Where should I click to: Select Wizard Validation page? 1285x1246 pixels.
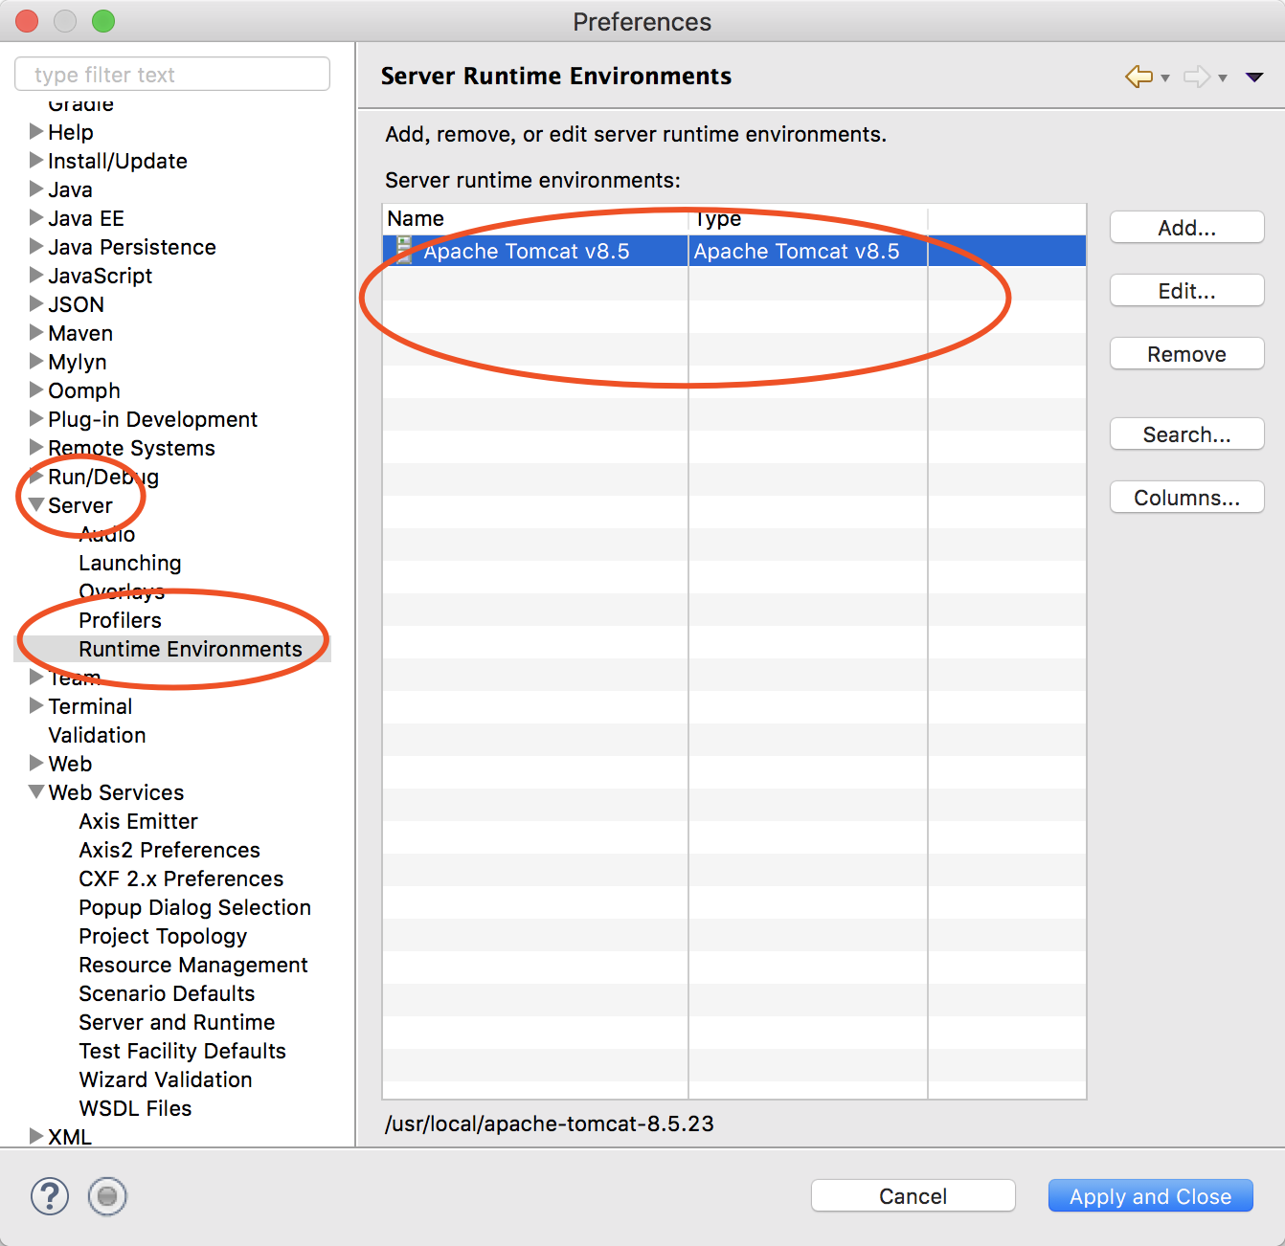166,1079
